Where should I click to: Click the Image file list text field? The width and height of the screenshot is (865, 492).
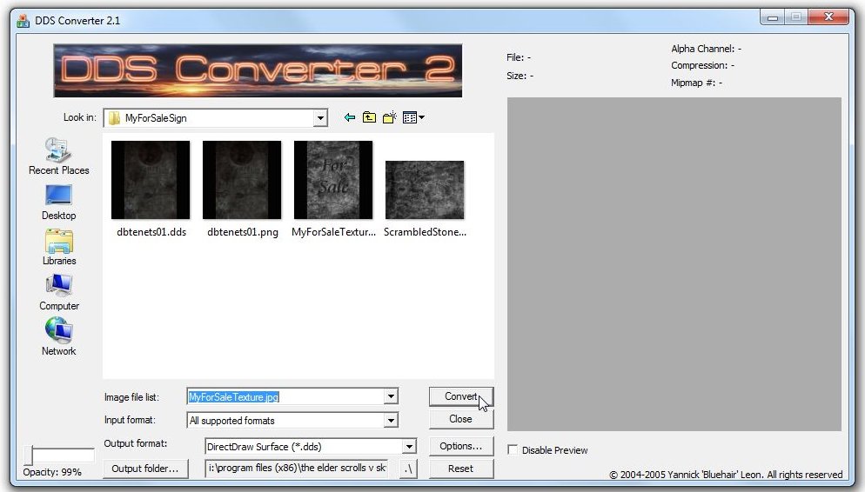pyautogui.click(x=285, y=396)
